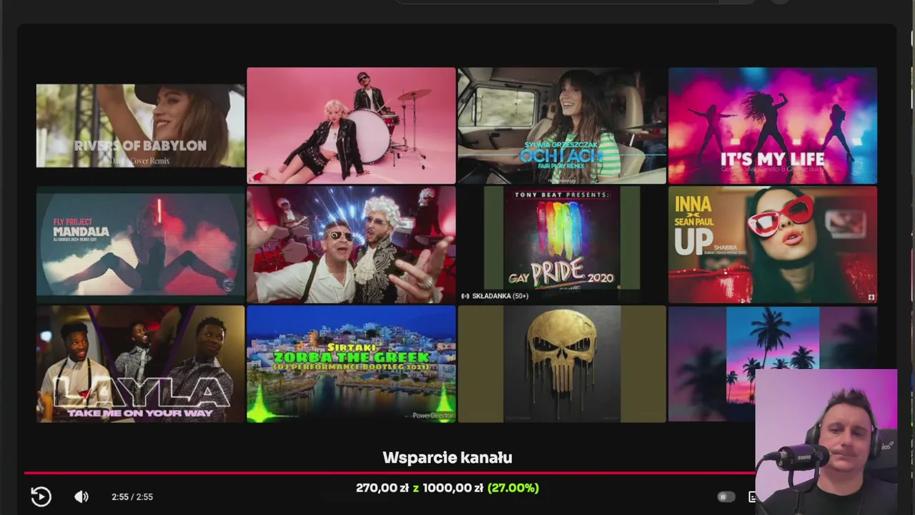915x515 pixels.
Task: Click the Wsparcie kanału heading
Action: click(447, 458)
